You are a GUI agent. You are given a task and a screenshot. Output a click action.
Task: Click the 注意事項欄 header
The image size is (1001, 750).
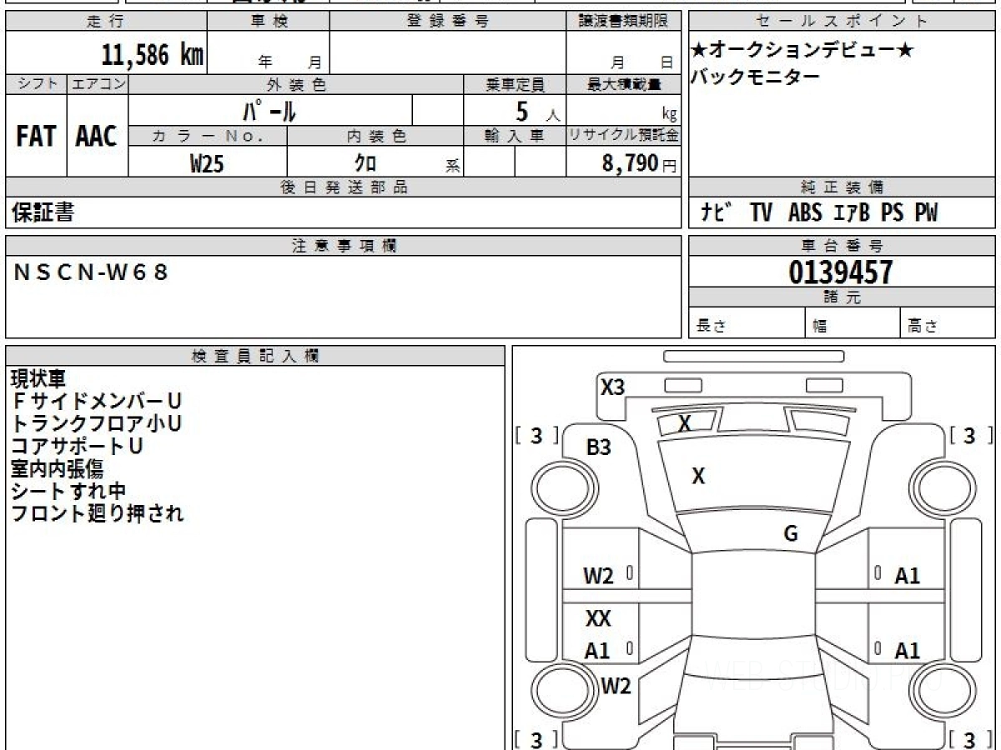(344, 246)
